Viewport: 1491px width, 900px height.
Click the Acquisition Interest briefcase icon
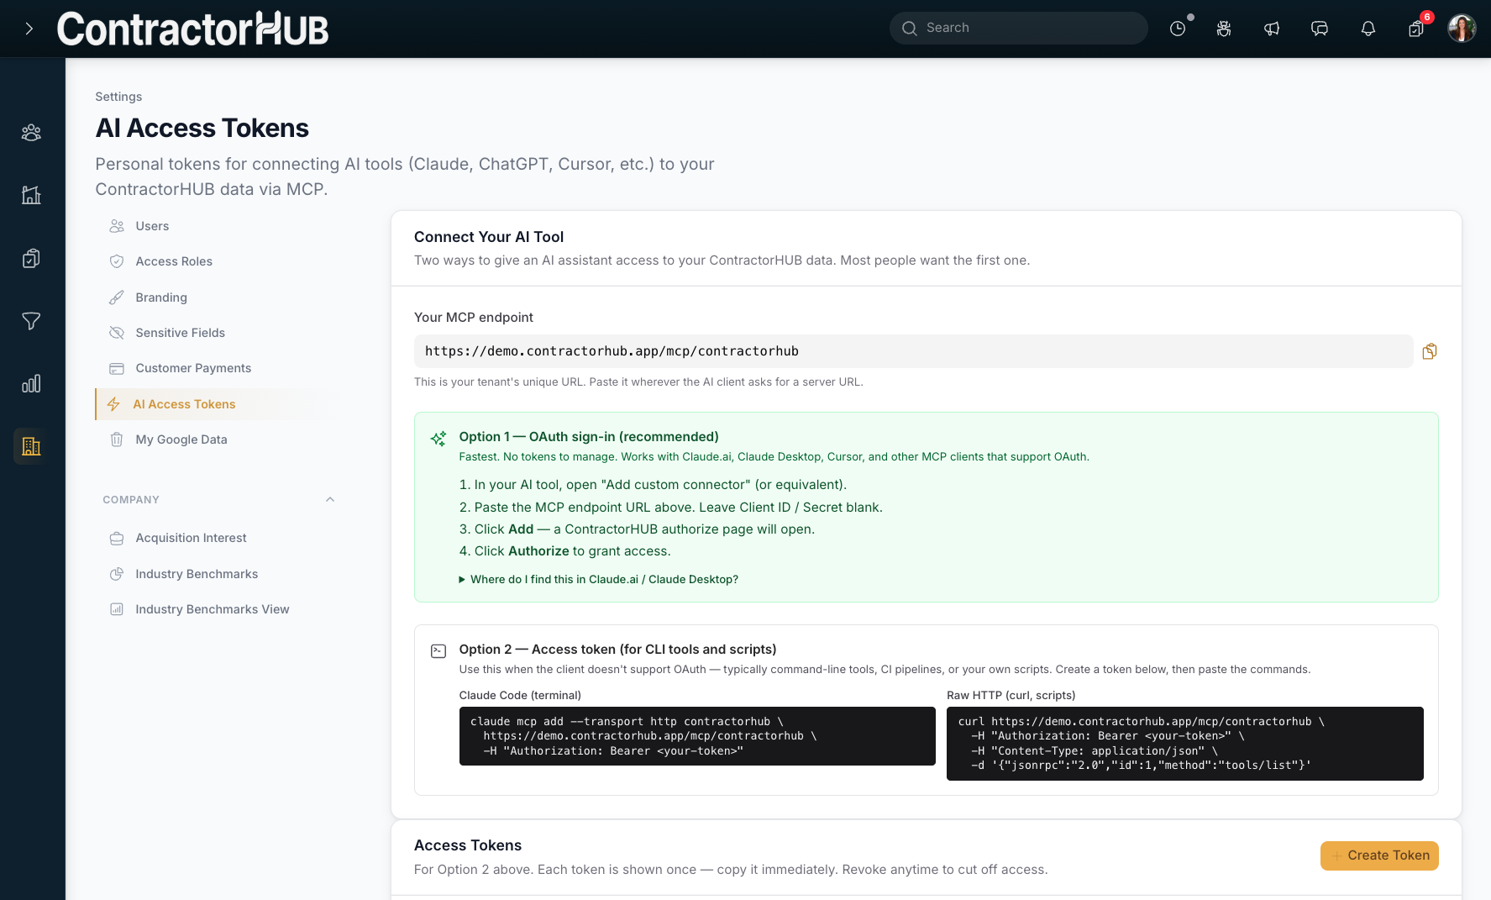coord(117,538)
